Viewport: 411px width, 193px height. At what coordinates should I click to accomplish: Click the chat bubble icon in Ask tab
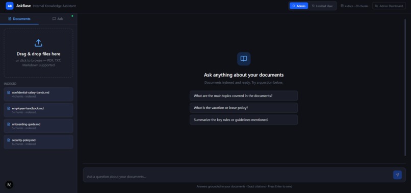pos(54,19)
